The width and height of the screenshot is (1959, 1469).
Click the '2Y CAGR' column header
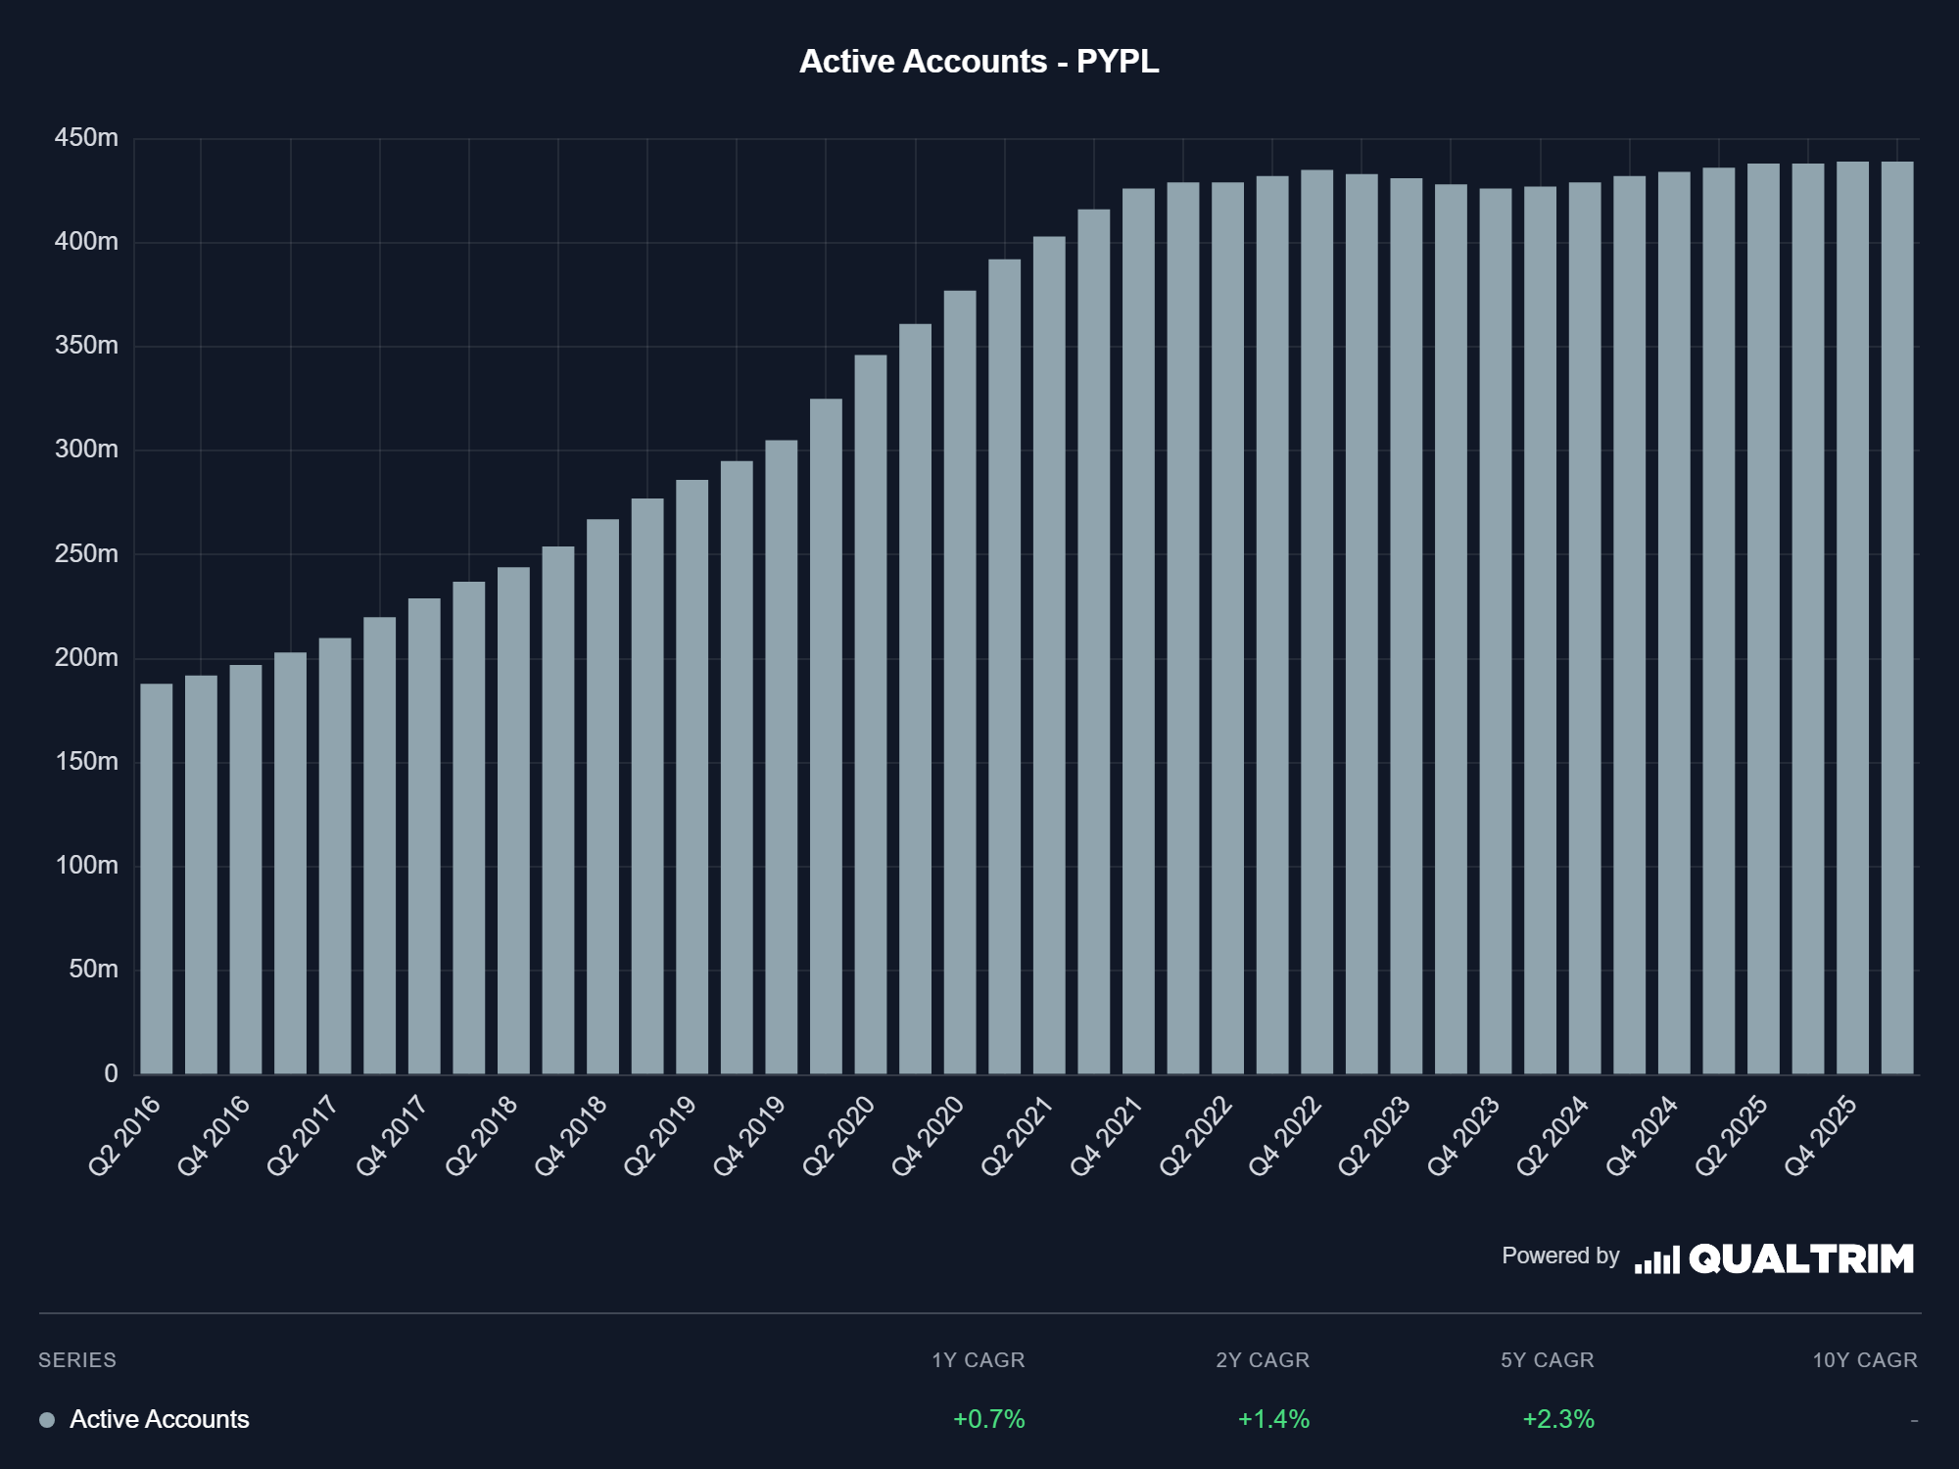point(1263,1360)
